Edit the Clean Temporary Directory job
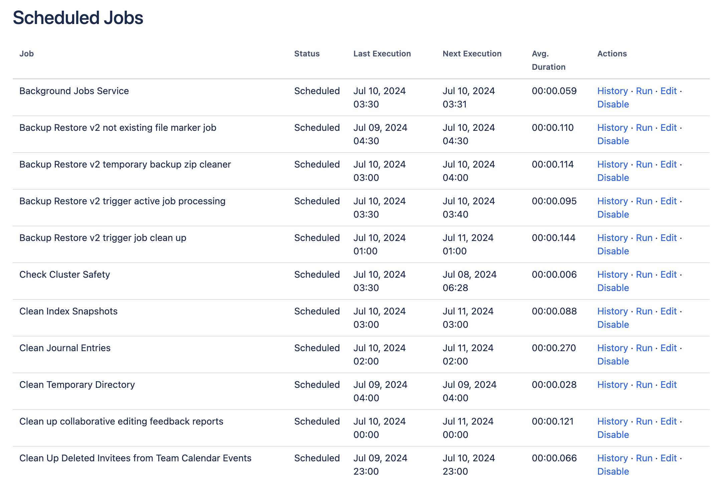The height and width of the screenshot is (482, 724). coord(668,385)
